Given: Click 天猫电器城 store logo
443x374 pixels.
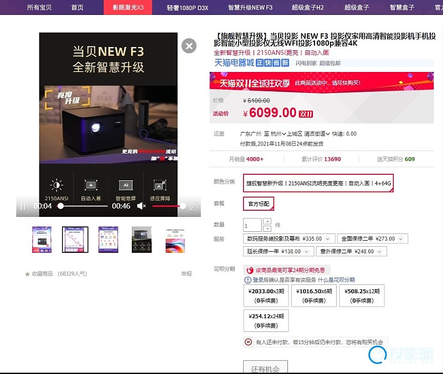Looking at the screenshot, I should pos(234,63).
